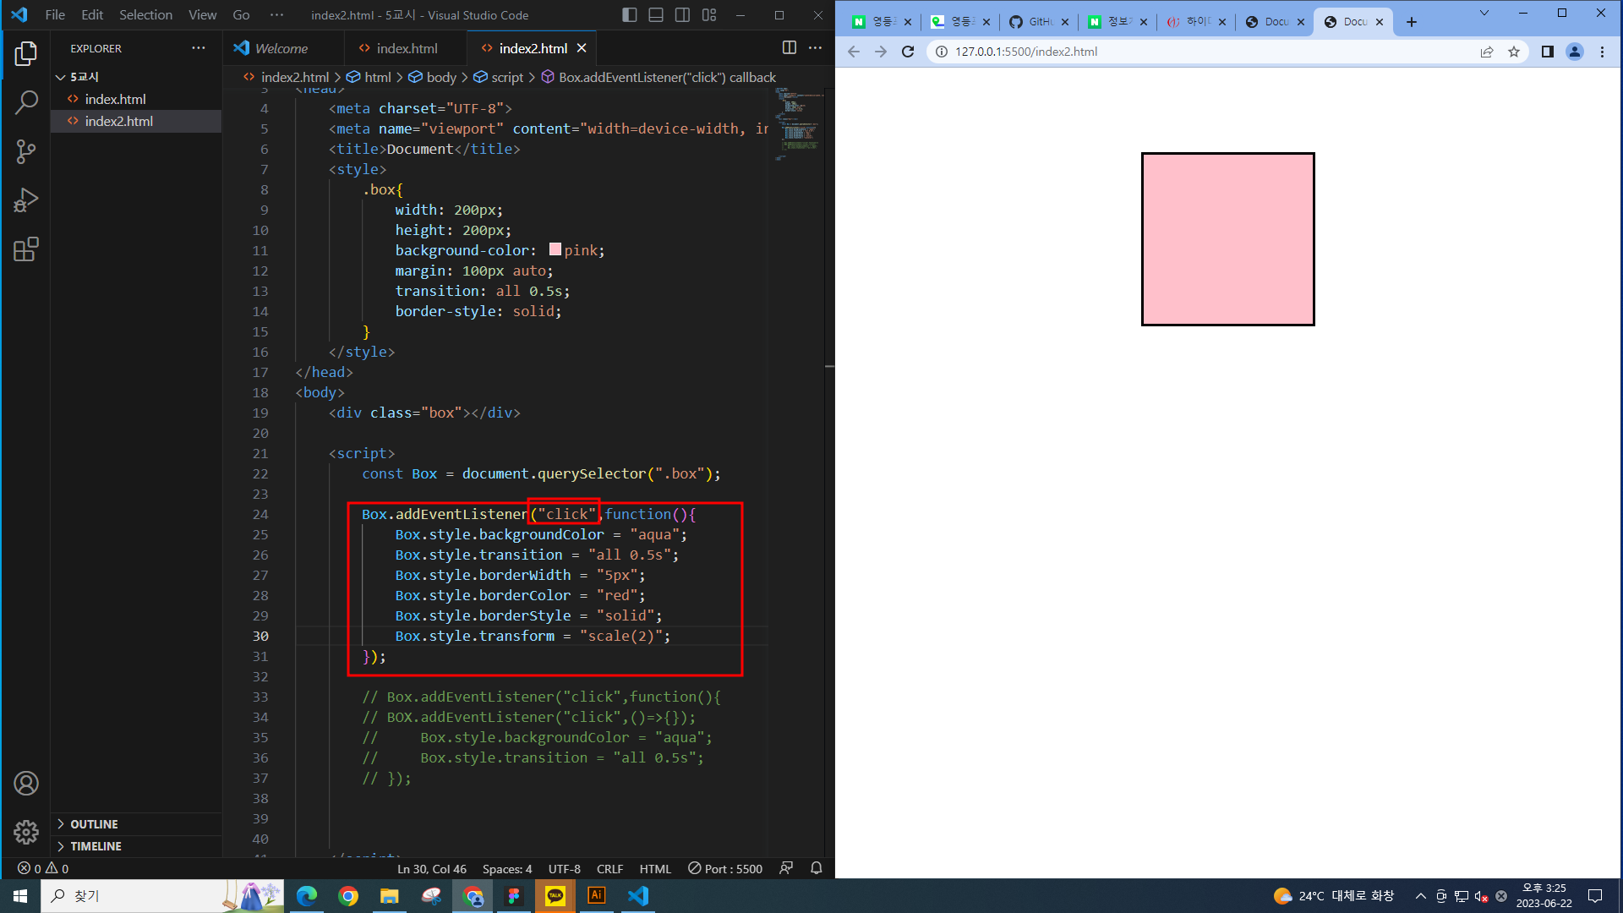Toggle Primary Side Bar layout button
Viewport: 1623px width, 913px height.
(x=629, y=15)
